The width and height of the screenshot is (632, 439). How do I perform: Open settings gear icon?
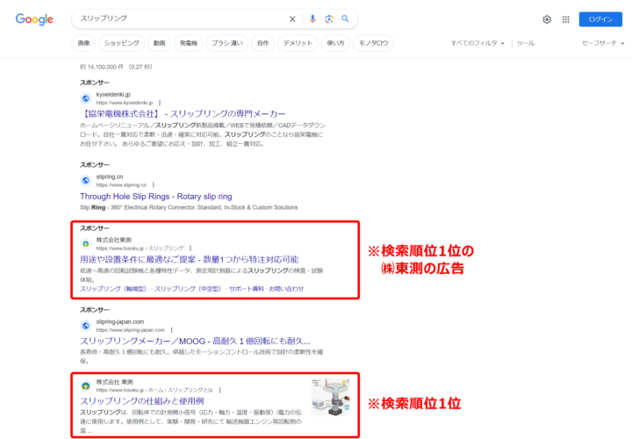click(547, 19)
